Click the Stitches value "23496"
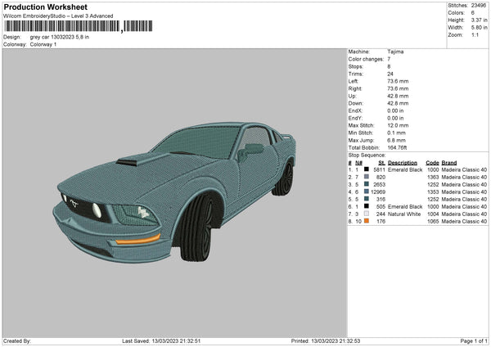This screenshot has height=347, width=491. pyautogui.click(x=479, y=6)
